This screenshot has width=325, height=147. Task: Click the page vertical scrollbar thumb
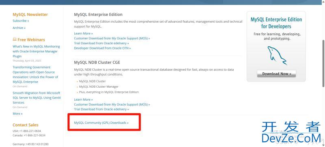tap(323, 63)
